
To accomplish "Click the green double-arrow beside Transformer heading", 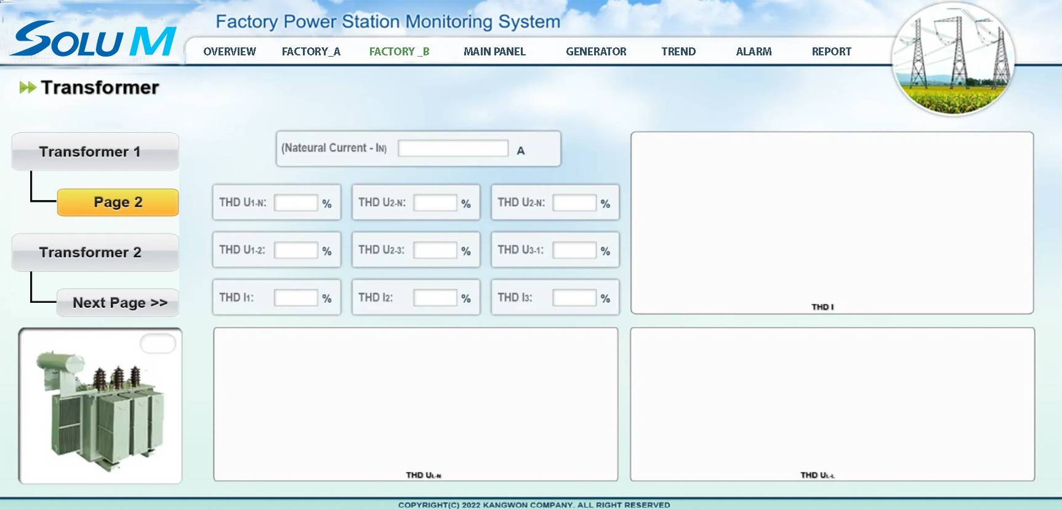I will [28, 87].
